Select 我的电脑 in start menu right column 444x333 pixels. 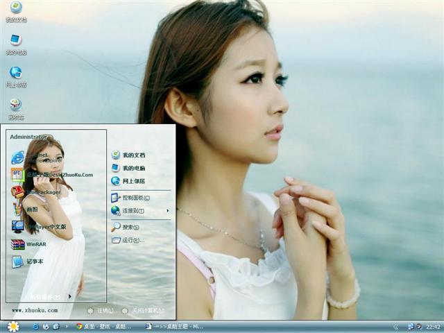128,168
